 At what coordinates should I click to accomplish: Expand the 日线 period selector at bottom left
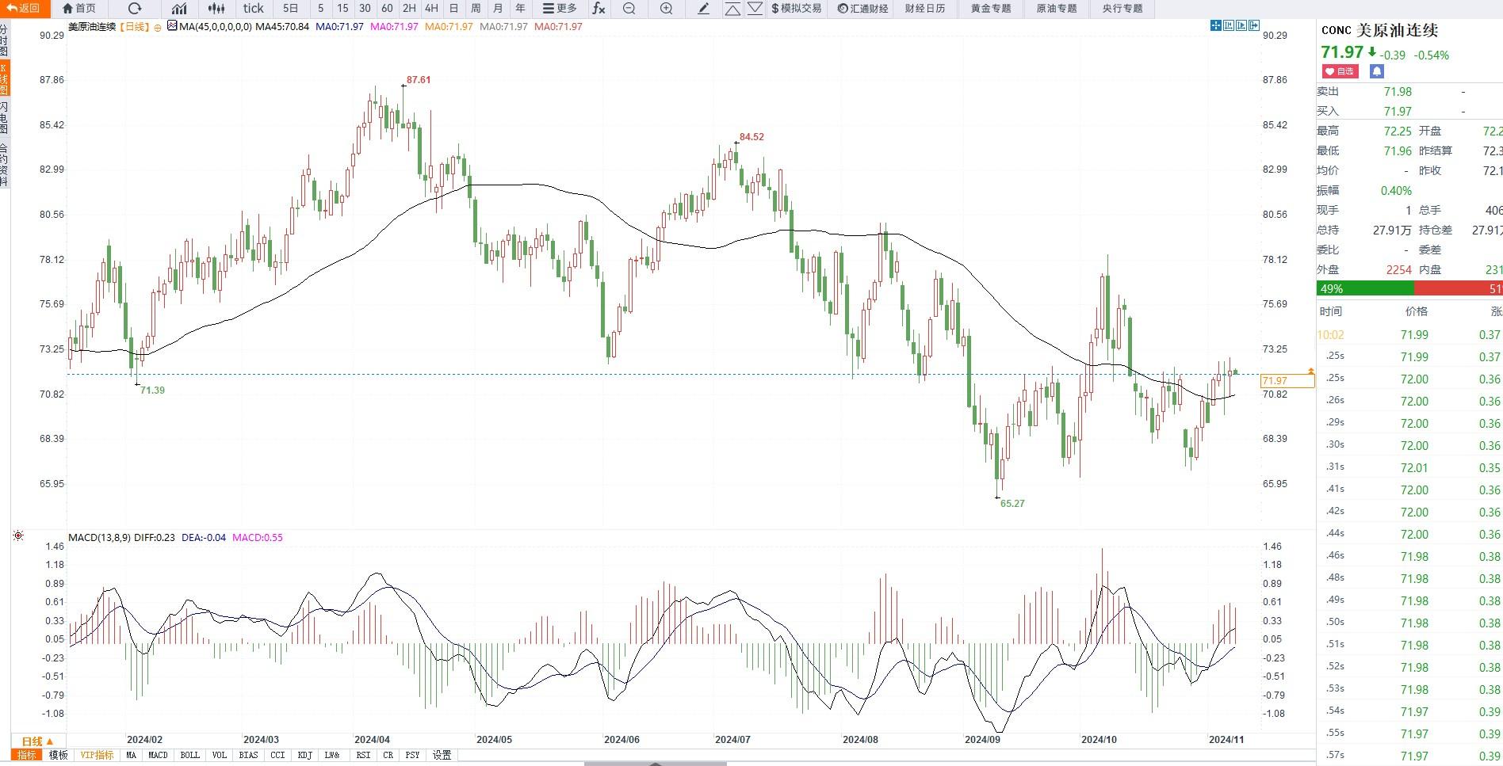coord(37,741)
